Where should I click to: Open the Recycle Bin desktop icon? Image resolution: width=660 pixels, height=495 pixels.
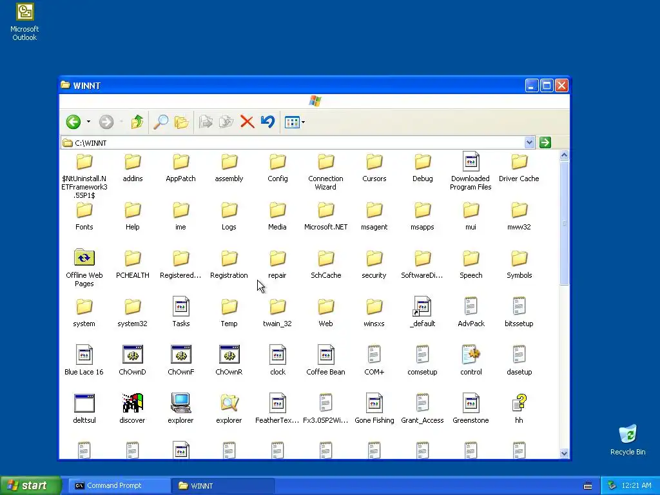click(628, 440)
